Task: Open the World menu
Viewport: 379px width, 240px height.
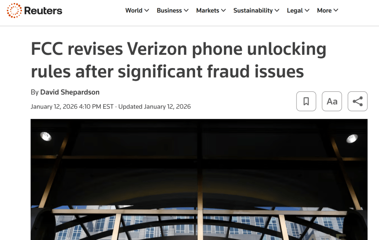Action: click(x=134, y=10)
